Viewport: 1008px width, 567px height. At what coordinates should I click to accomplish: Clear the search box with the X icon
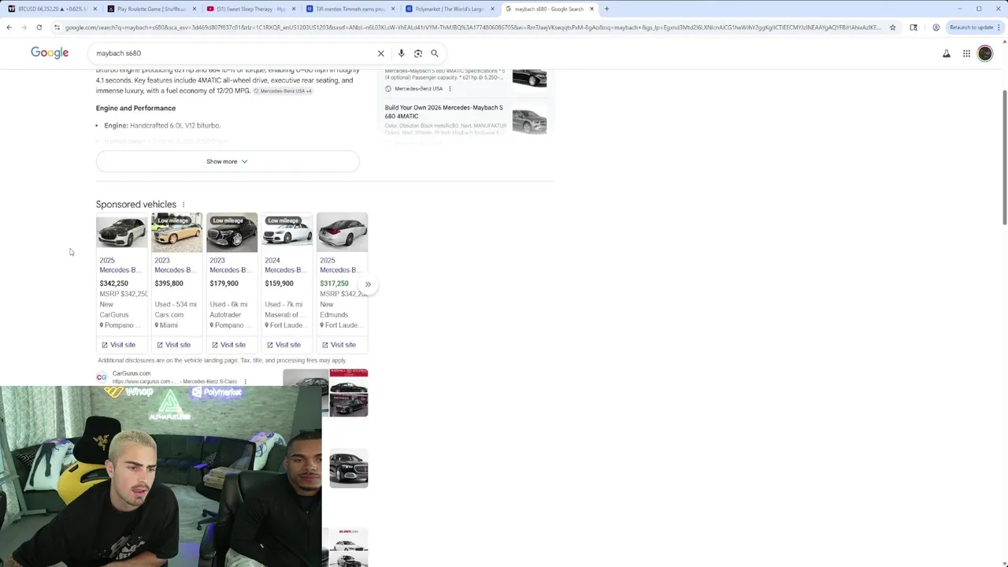coord(380,54)
